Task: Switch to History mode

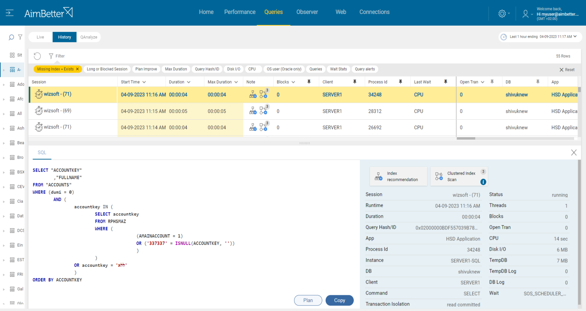Action: [x=64, y=37]
